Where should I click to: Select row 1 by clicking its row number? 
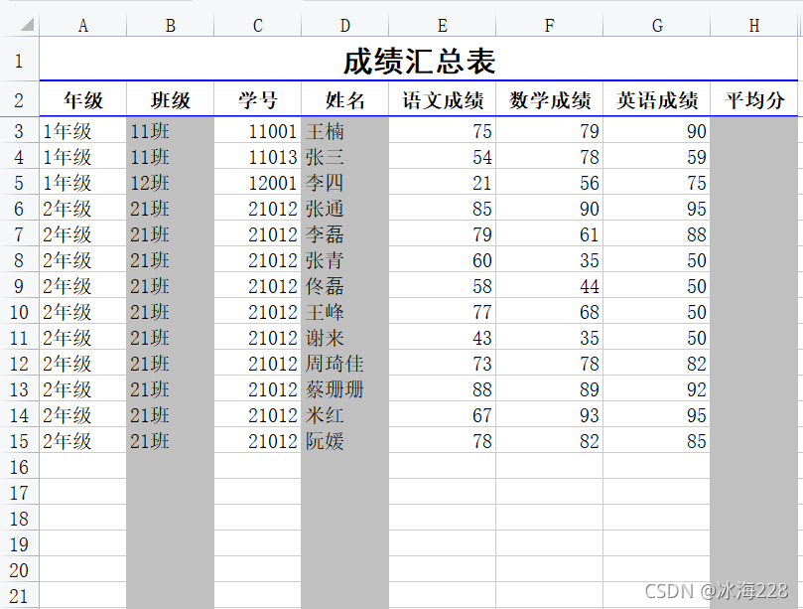point(20,60)
